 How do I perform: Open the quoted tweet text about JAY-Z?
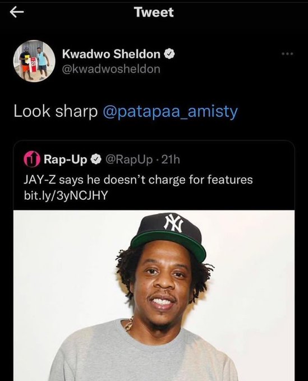[x=138, y=180]
